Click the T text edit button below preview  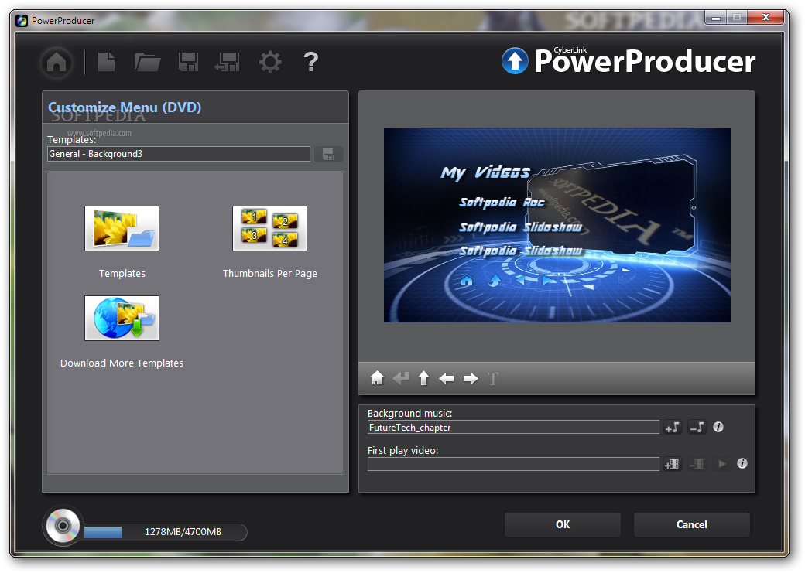click(x=493, y=379)
